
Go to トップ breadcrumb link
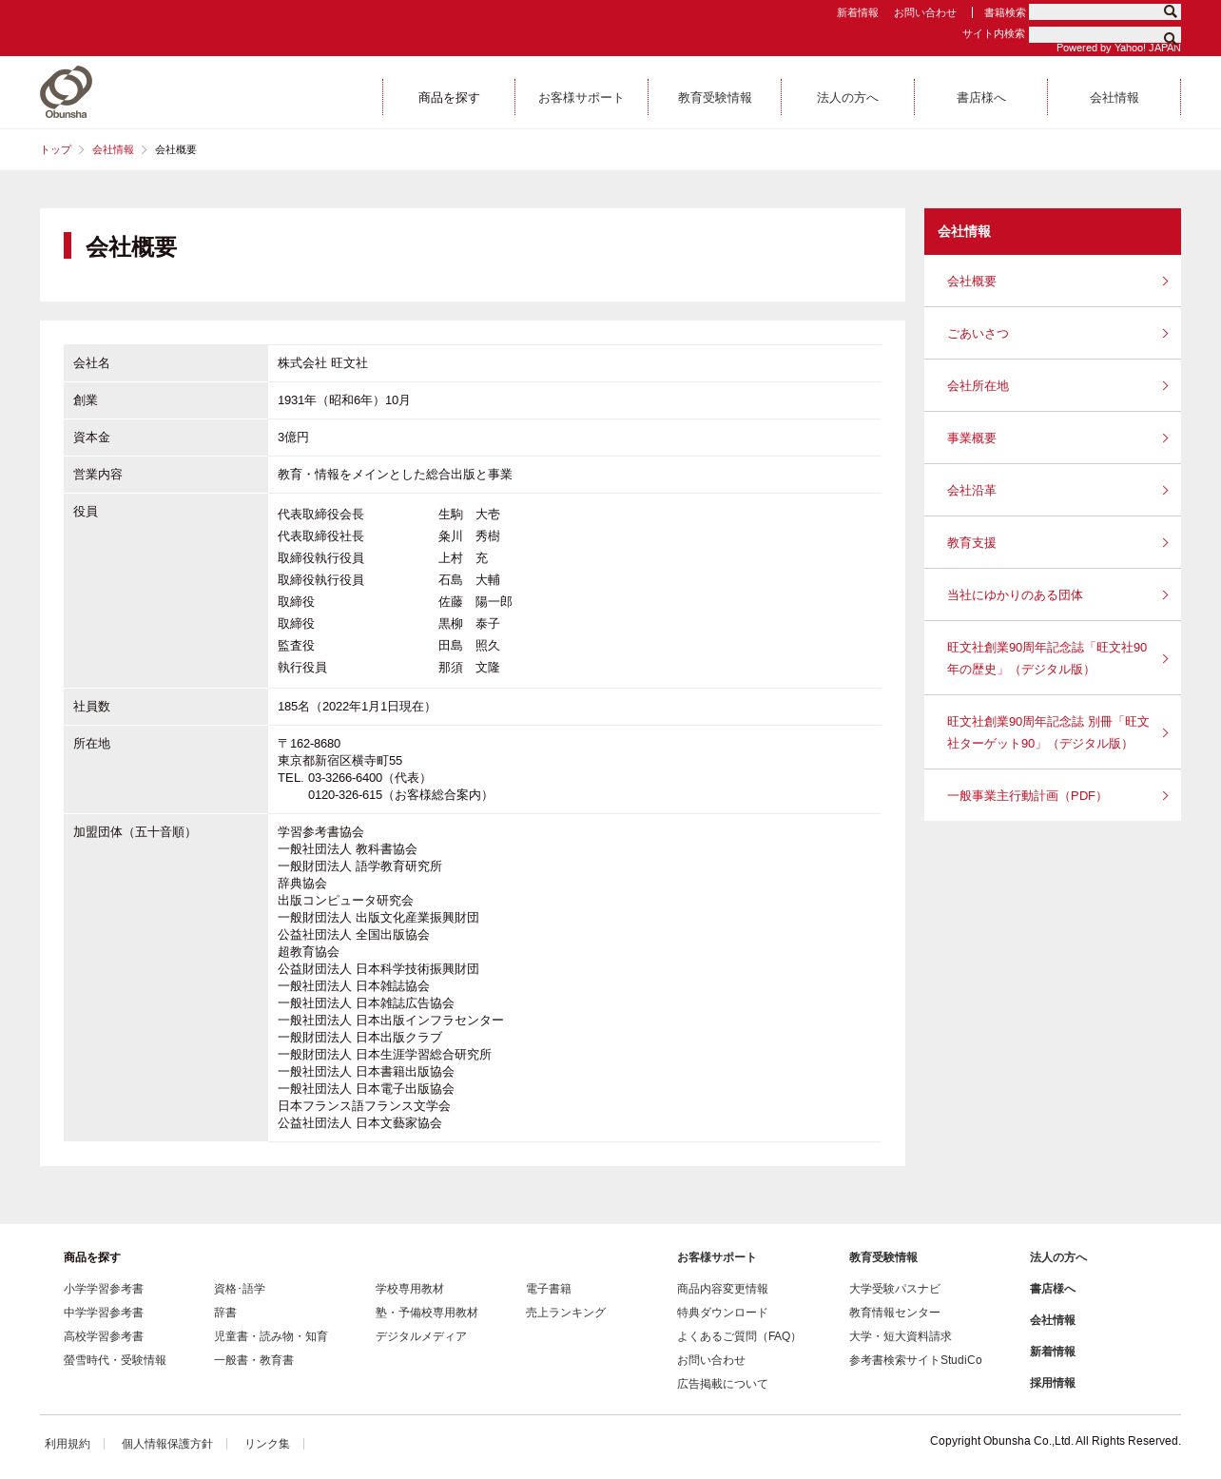55,149
